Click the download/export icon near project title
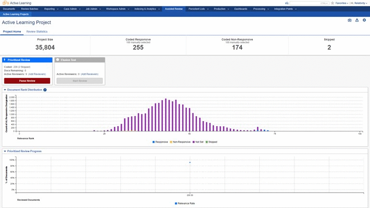This screenshot has height=208, width=370. click(349, 20)
